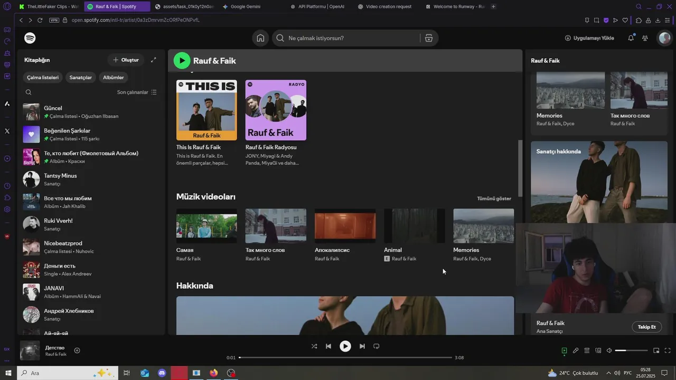676x380 pixels.
Task: Show hidden system tray icons
Action: pos(608,373)
